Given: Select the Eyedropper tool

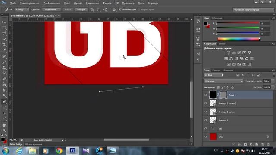Looking at the screenshot, I should (4, 50).
